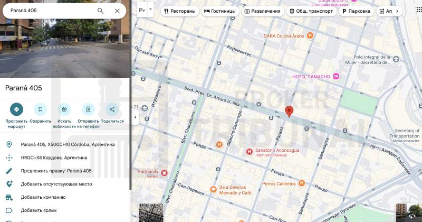Viewport: 422px width, 222px height.
Task: Open directions with Проложить маршрут icon
Action: 16,109
